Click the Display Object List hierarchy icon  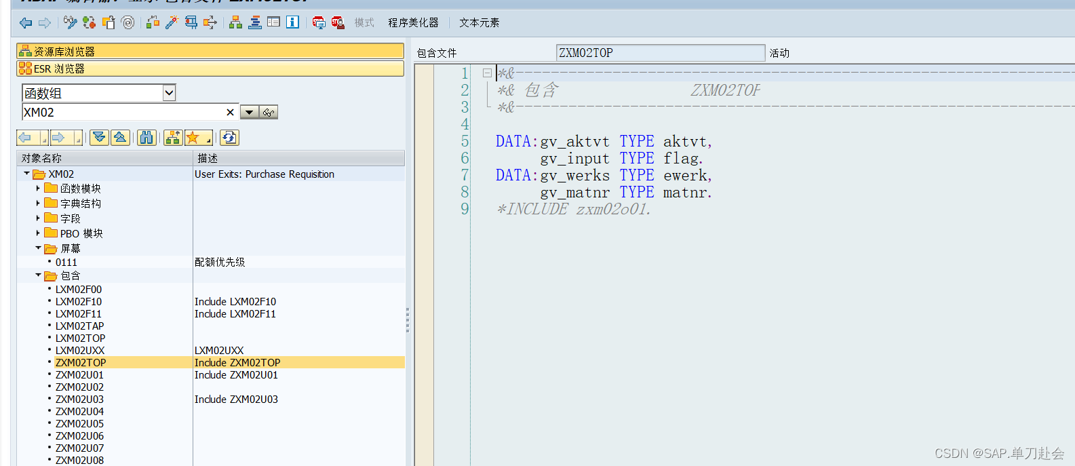[235, 22]
